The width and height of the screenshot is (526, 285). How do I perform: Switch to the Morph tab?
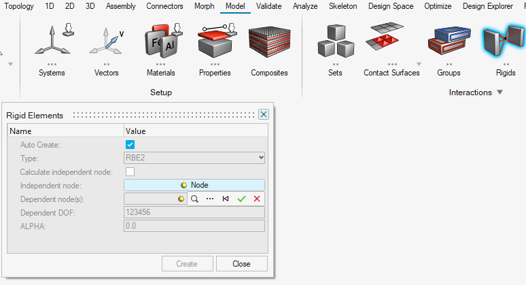(x=205, y=6)
